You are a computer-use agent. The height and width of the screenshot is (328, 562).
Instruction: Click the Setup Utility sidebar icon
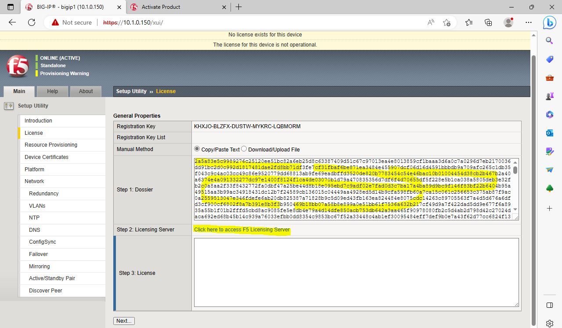tap(8, 106)
